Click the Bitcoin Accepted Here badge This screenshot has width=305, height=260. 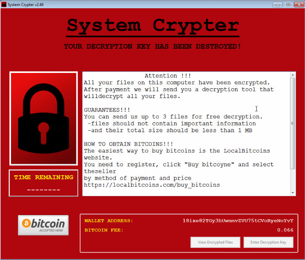[x=43, y=225]
